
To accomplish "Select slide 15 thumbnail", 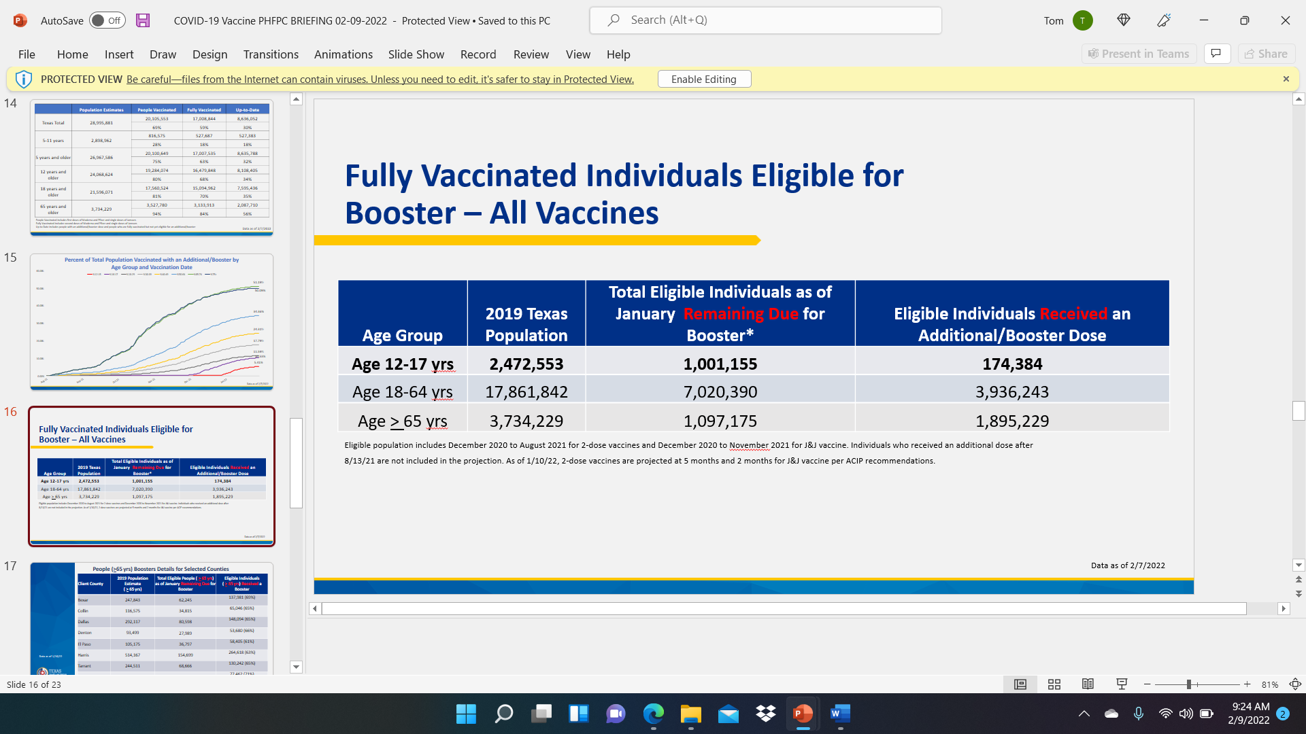I will [x=152, y=321].
